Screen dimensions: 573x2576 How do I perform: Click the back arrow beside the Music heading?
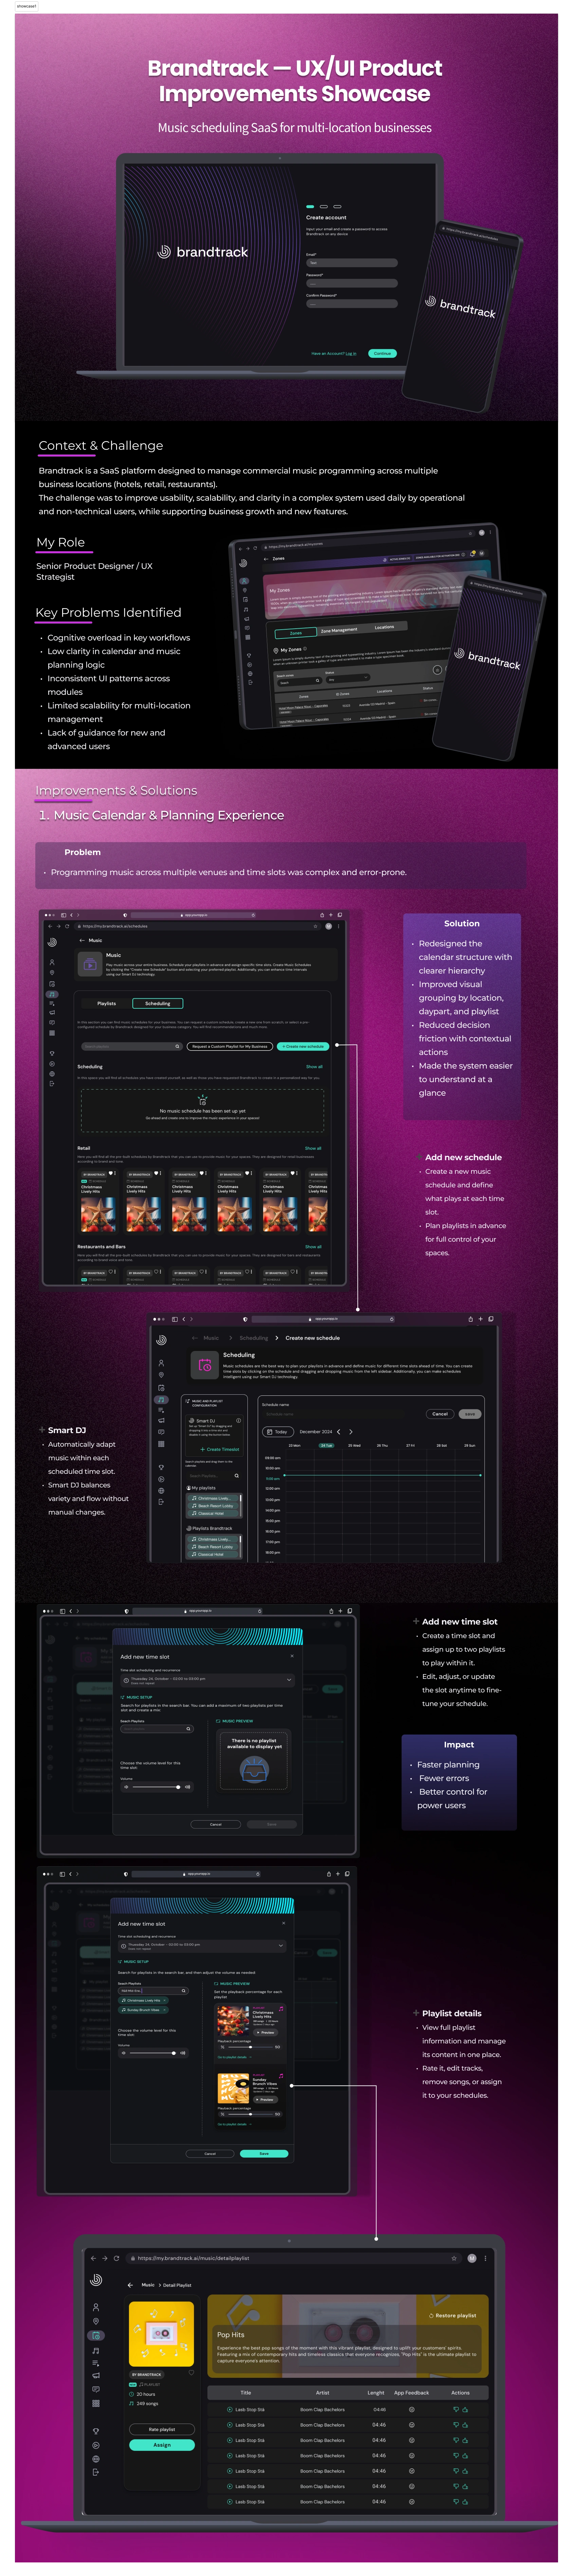[82, 940]
